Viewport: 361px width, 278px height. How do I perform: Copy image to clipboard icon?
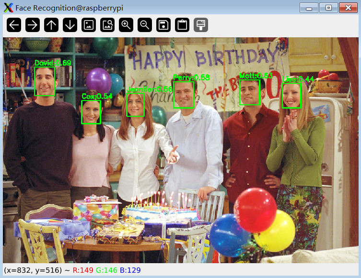tap(182, 25)
